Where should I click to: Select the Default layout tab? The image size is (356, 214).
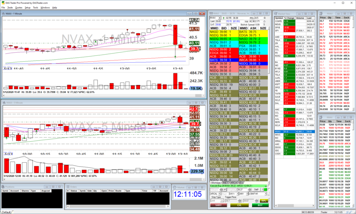[x=6, y=212]
